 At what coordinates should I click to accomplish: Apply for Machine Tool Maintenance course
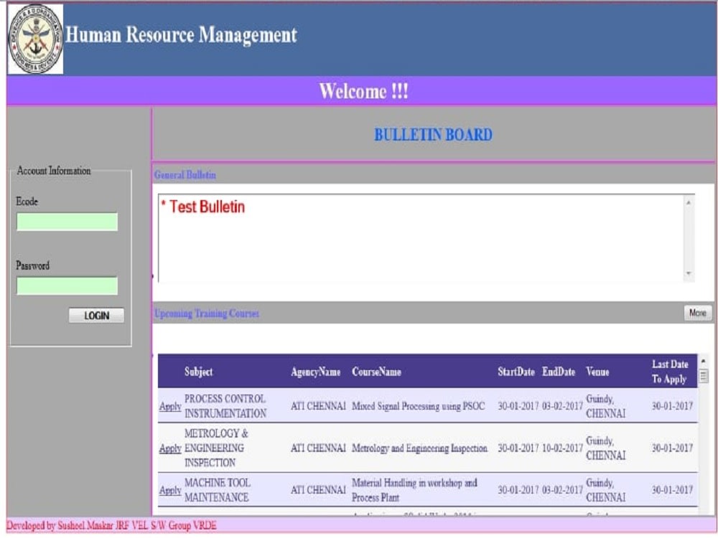pos(170,491)
